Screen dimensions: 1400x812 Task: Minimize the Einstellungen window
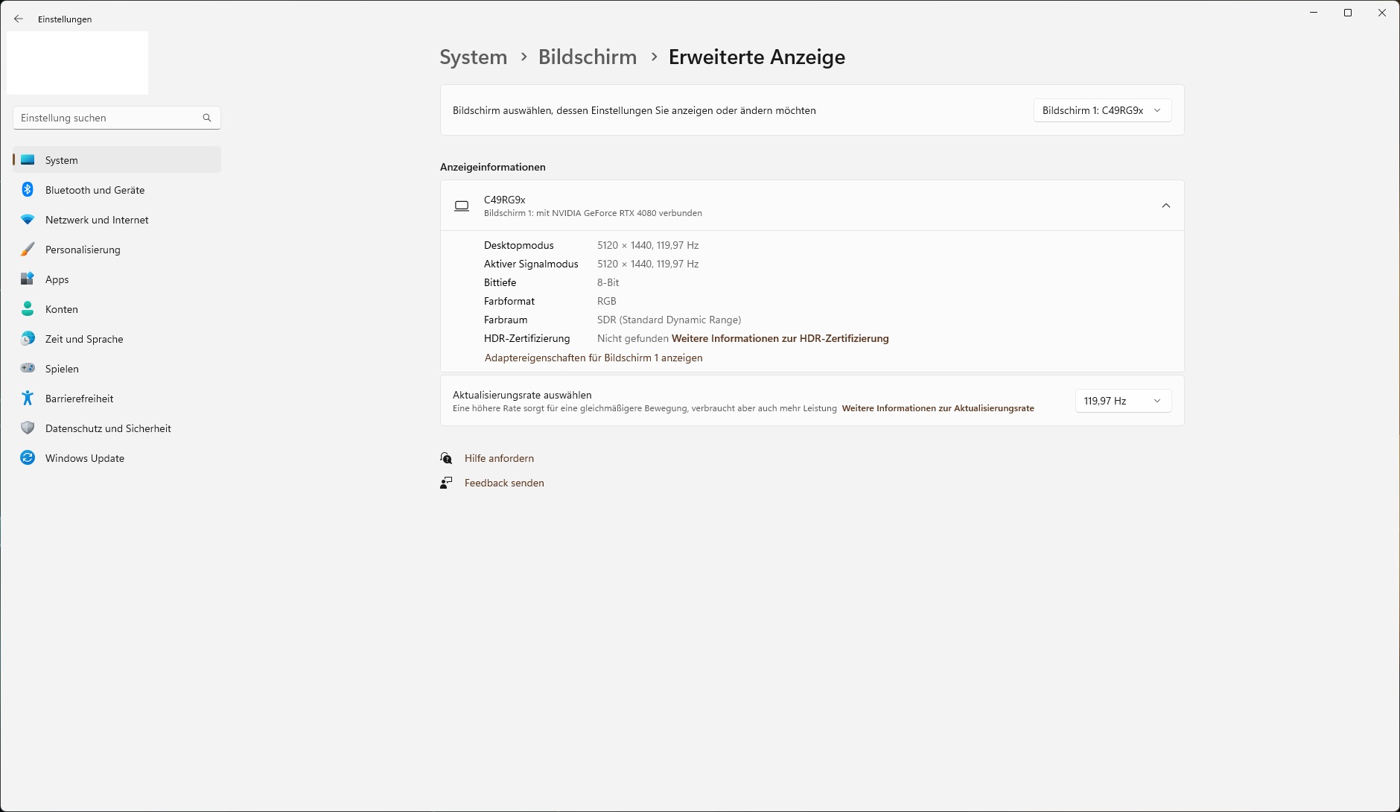click(x=1314, y=13)
